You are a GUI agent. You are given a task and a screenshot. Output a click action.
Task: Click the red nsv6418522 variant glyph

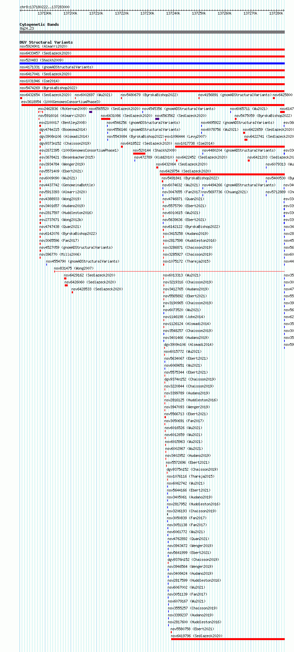(x=122, y=147)
